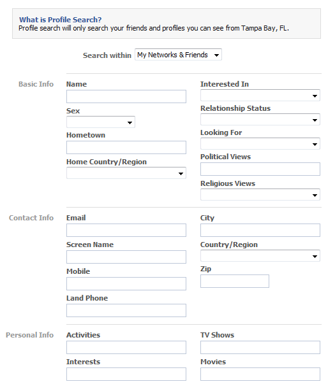Screen dimensions: 335x384
Task: Expand the Looking For dropdown
Action: [x=260, y=144]
